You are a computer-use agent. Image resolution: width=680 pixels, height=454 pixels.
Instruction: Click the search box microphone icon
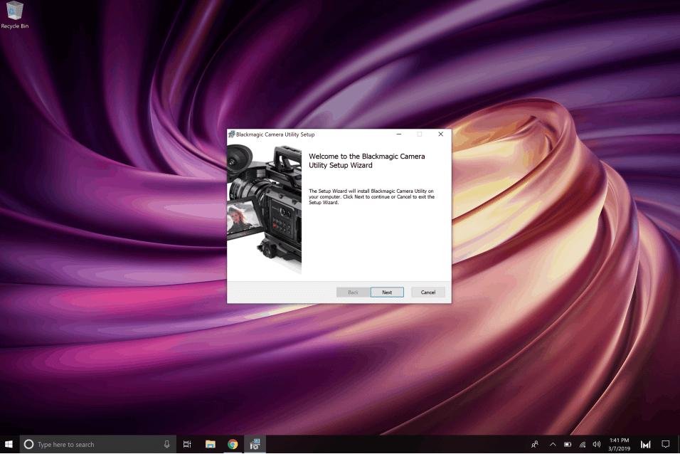pos(166,444)
